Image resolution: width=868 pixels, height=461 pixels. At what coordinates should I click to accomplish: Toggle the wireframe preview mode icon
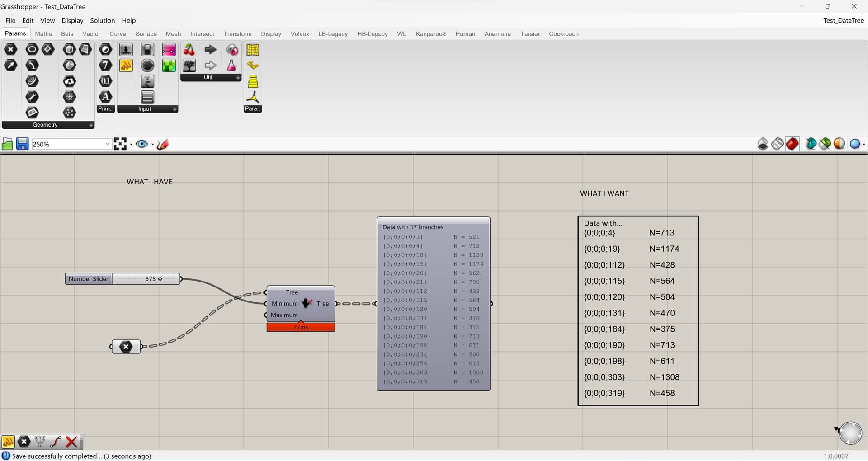pyautogui.click(x=777, y=143)
